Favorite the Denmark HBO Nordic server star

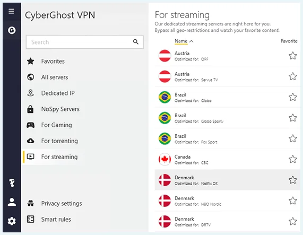(292, 201)
